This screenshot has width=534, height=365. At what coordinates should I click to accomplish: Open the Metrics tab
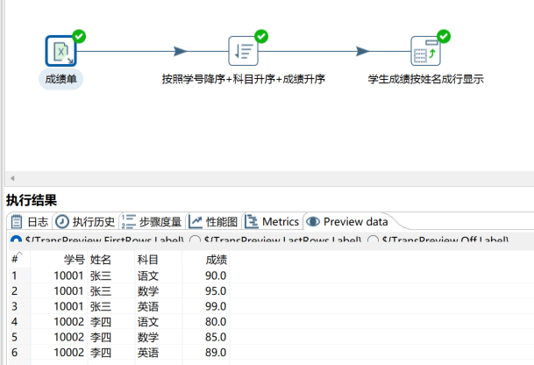[272, 222]
